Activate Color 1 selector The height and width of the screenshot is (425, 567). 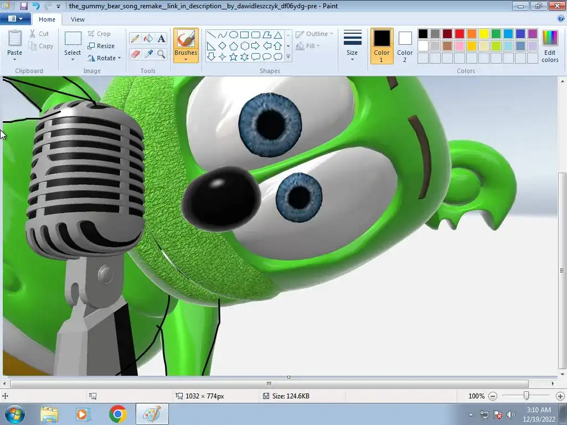point(382,46)
